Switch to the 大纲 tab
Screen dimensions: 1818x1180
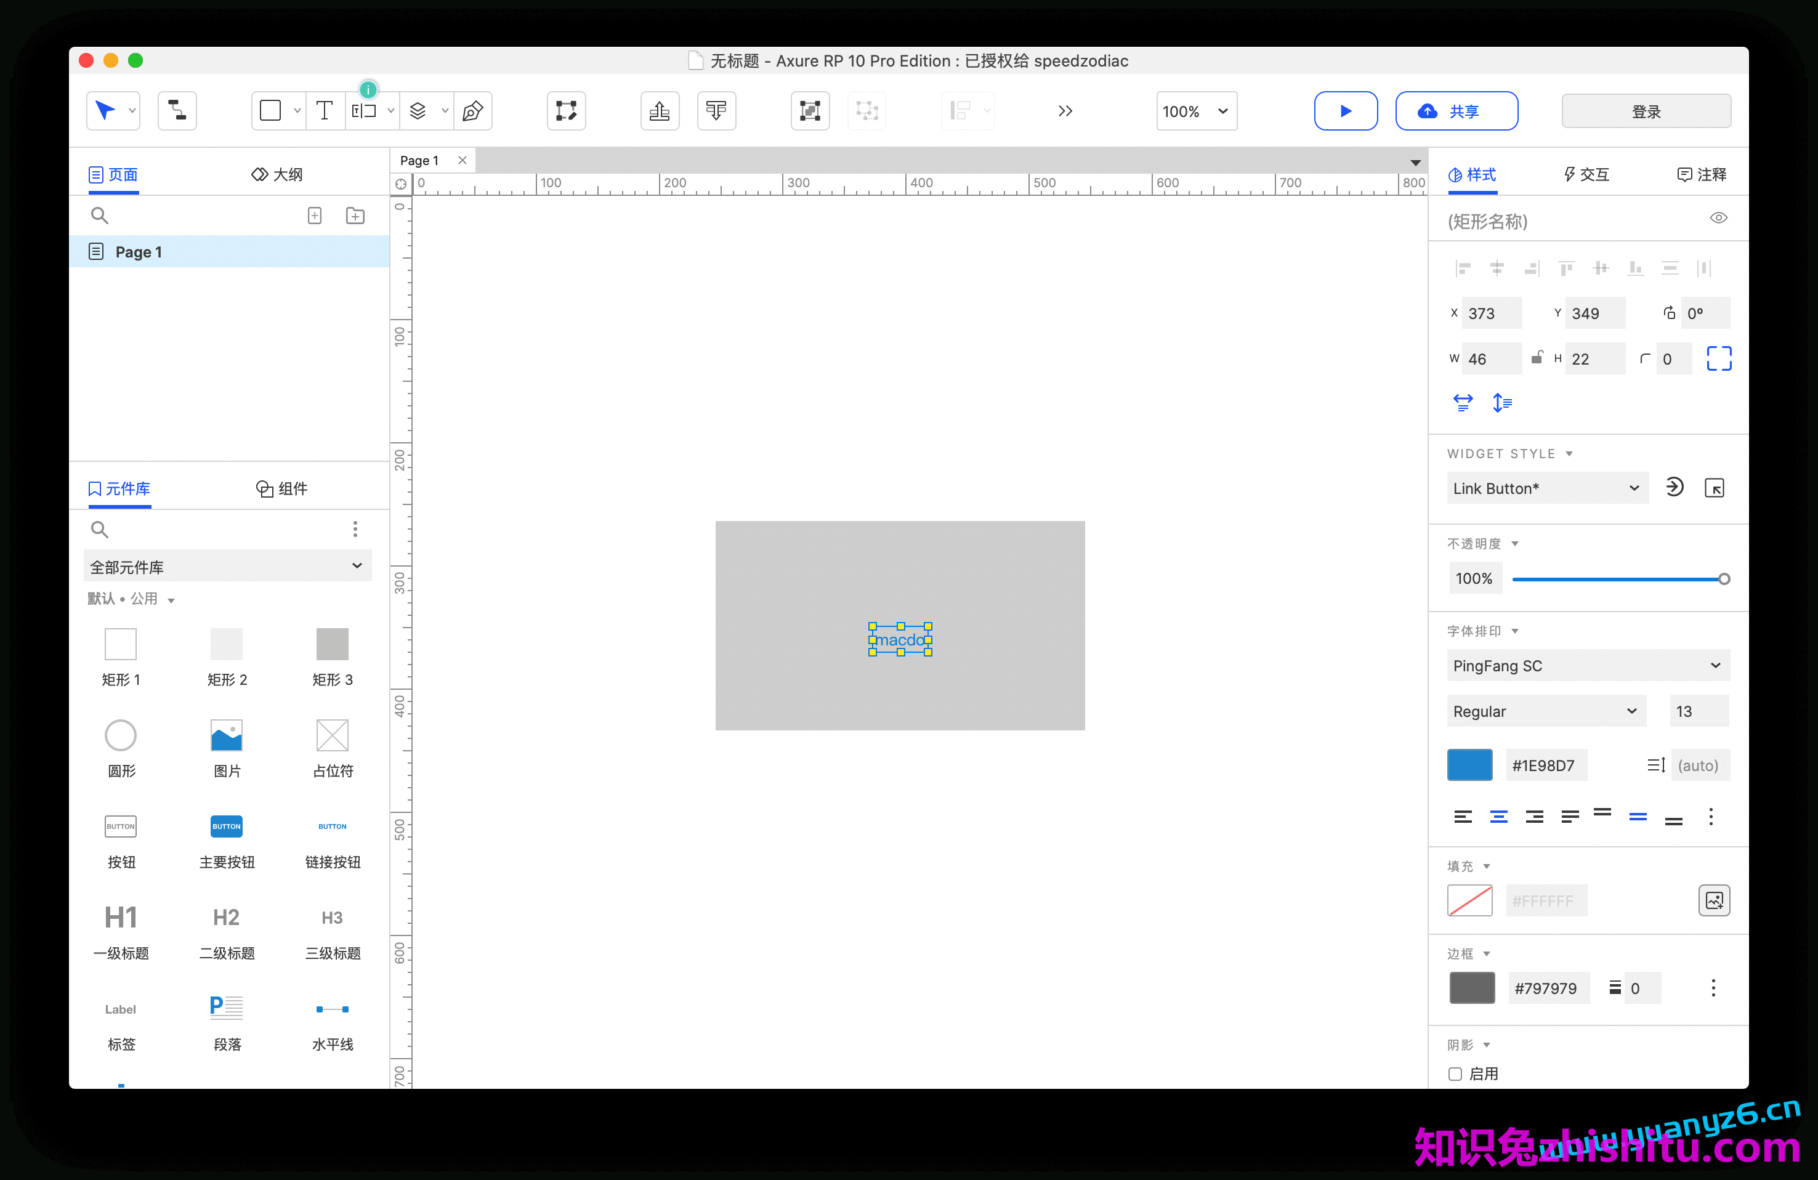[x=277, y=175]
